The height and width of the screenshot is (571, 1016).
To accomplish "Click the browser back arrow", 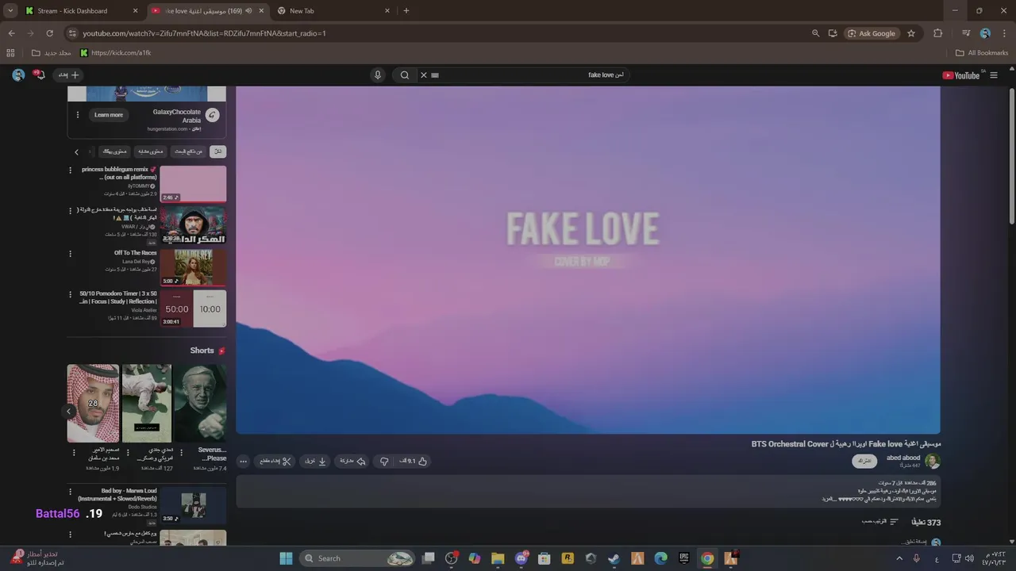I will [x=11, y=33].
